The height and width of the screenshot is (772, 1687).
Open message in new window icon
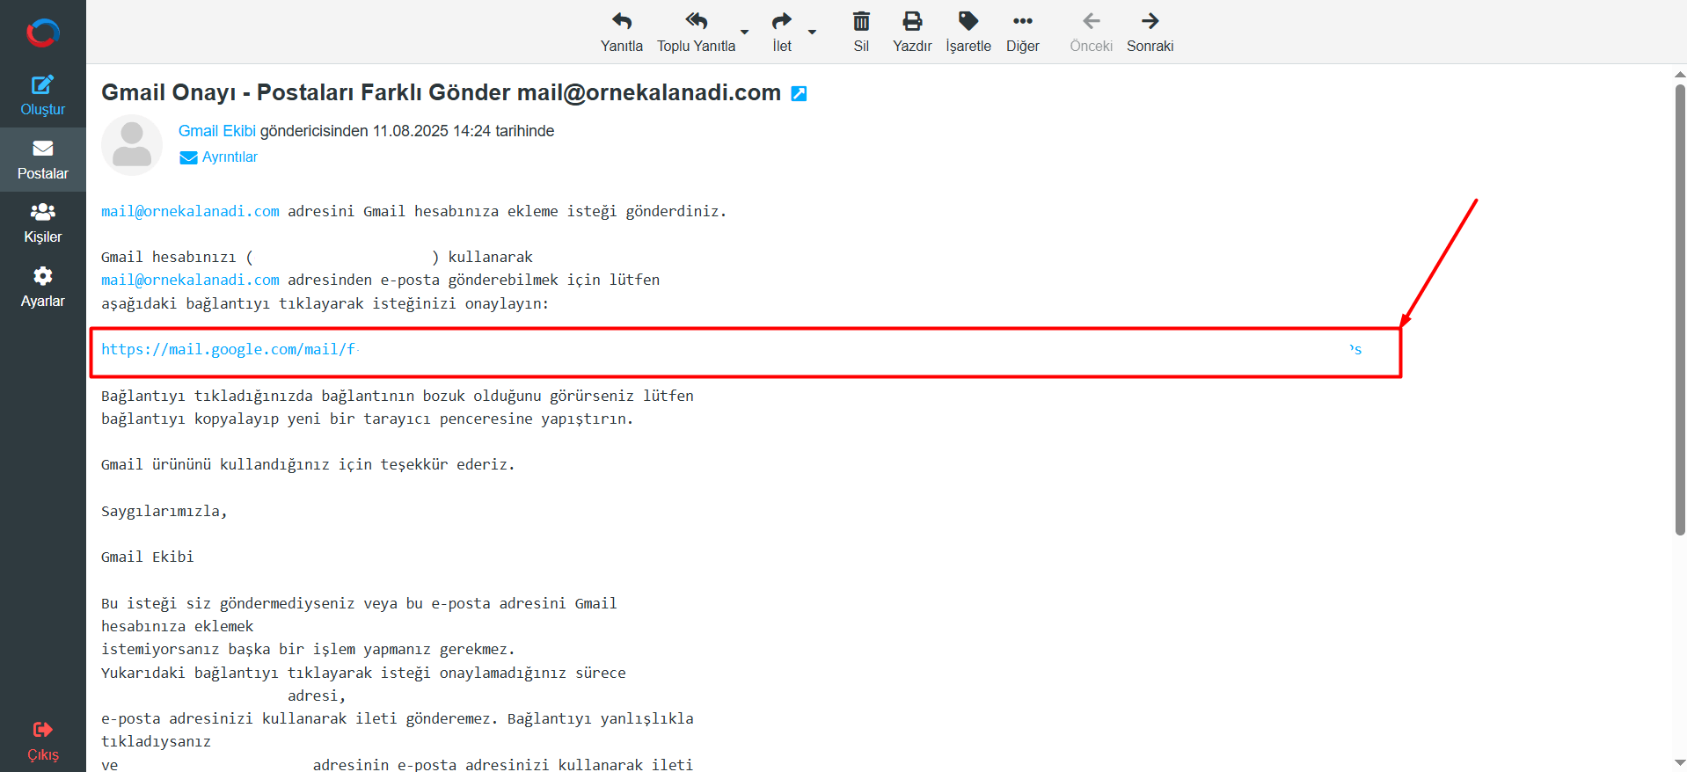pos(799,93)
